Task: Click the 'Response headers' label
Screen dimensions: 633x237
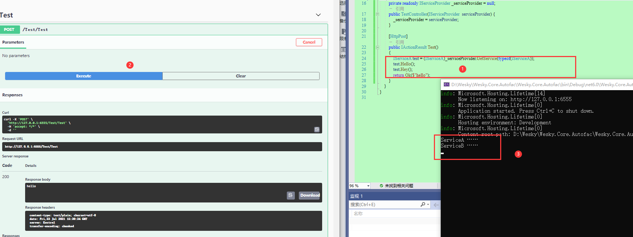Action: pyautogui.click(x=40, y=208)
